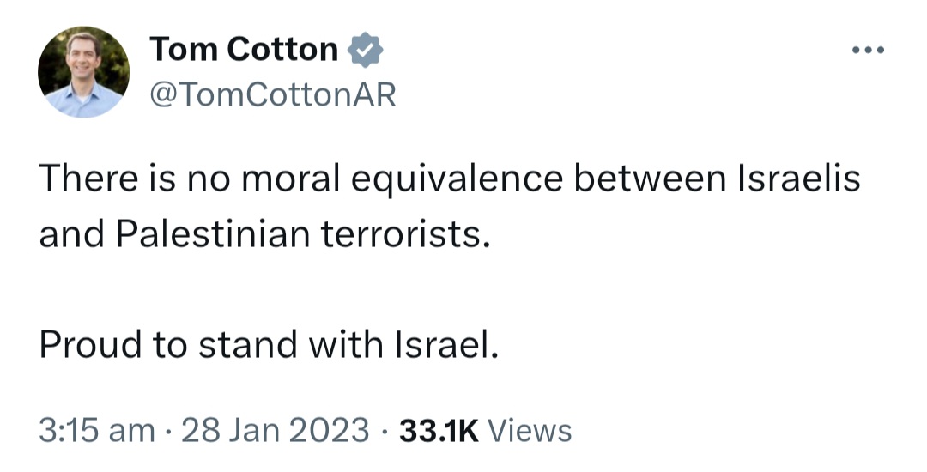Open the three-dot more options menu
This screenshot has width=927, height=472.
[868, 51]
